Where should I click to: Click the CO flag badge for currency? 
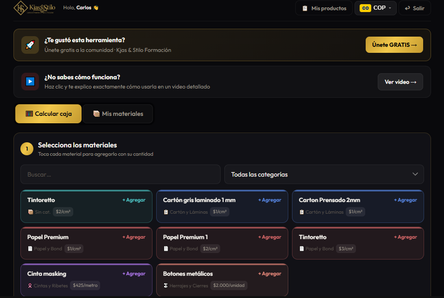pyautogui.click(x=365, y=8)
